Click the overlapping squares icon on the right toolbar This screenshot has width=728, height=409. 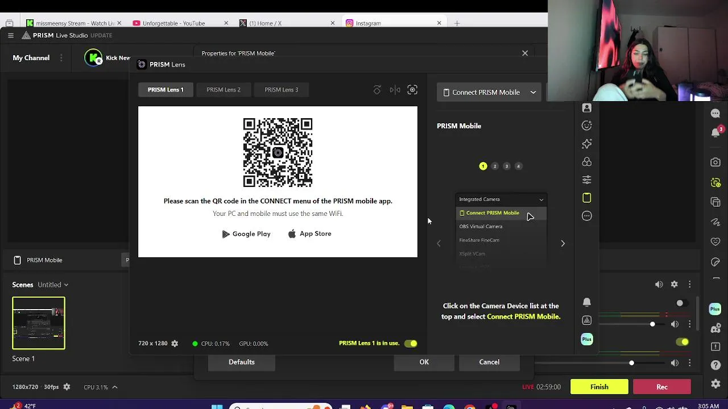(x=715, y=202)
